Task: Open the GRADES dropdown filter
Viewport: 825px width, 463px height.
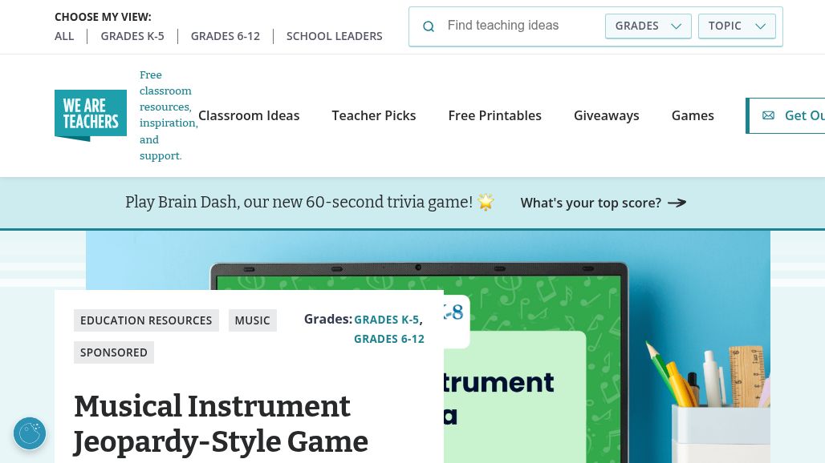Action: pyautogui.click(x=648, y=26)
